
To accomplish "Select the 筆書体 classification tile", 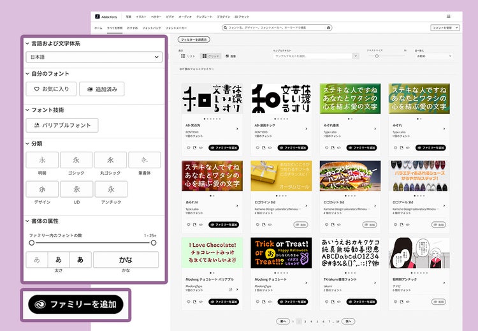I will (x=145, y=160).
